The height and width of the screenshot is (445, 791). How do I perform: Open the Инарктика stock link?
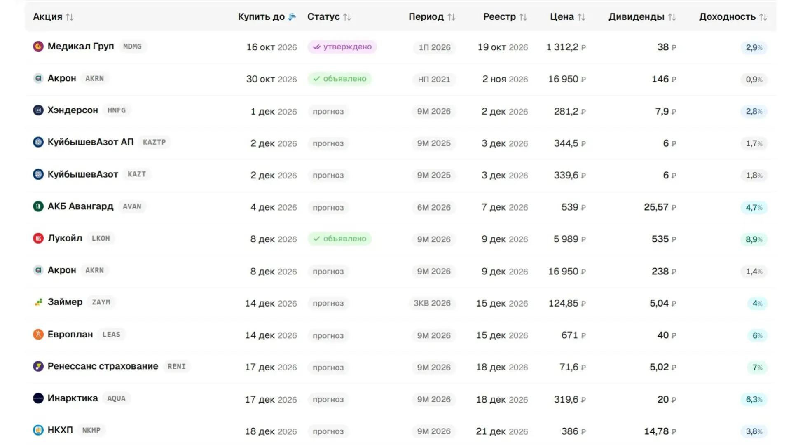73,398
